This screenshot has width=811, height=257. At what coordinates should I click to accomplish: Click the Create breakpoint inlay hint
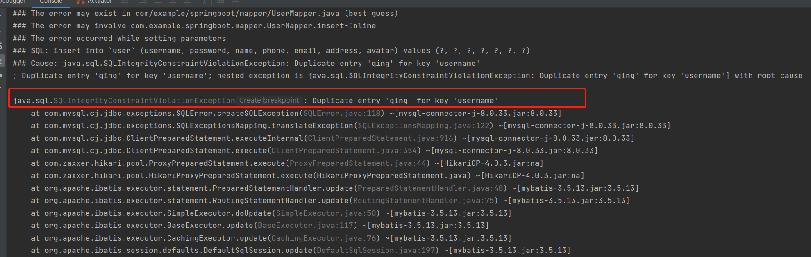point(269,100)
